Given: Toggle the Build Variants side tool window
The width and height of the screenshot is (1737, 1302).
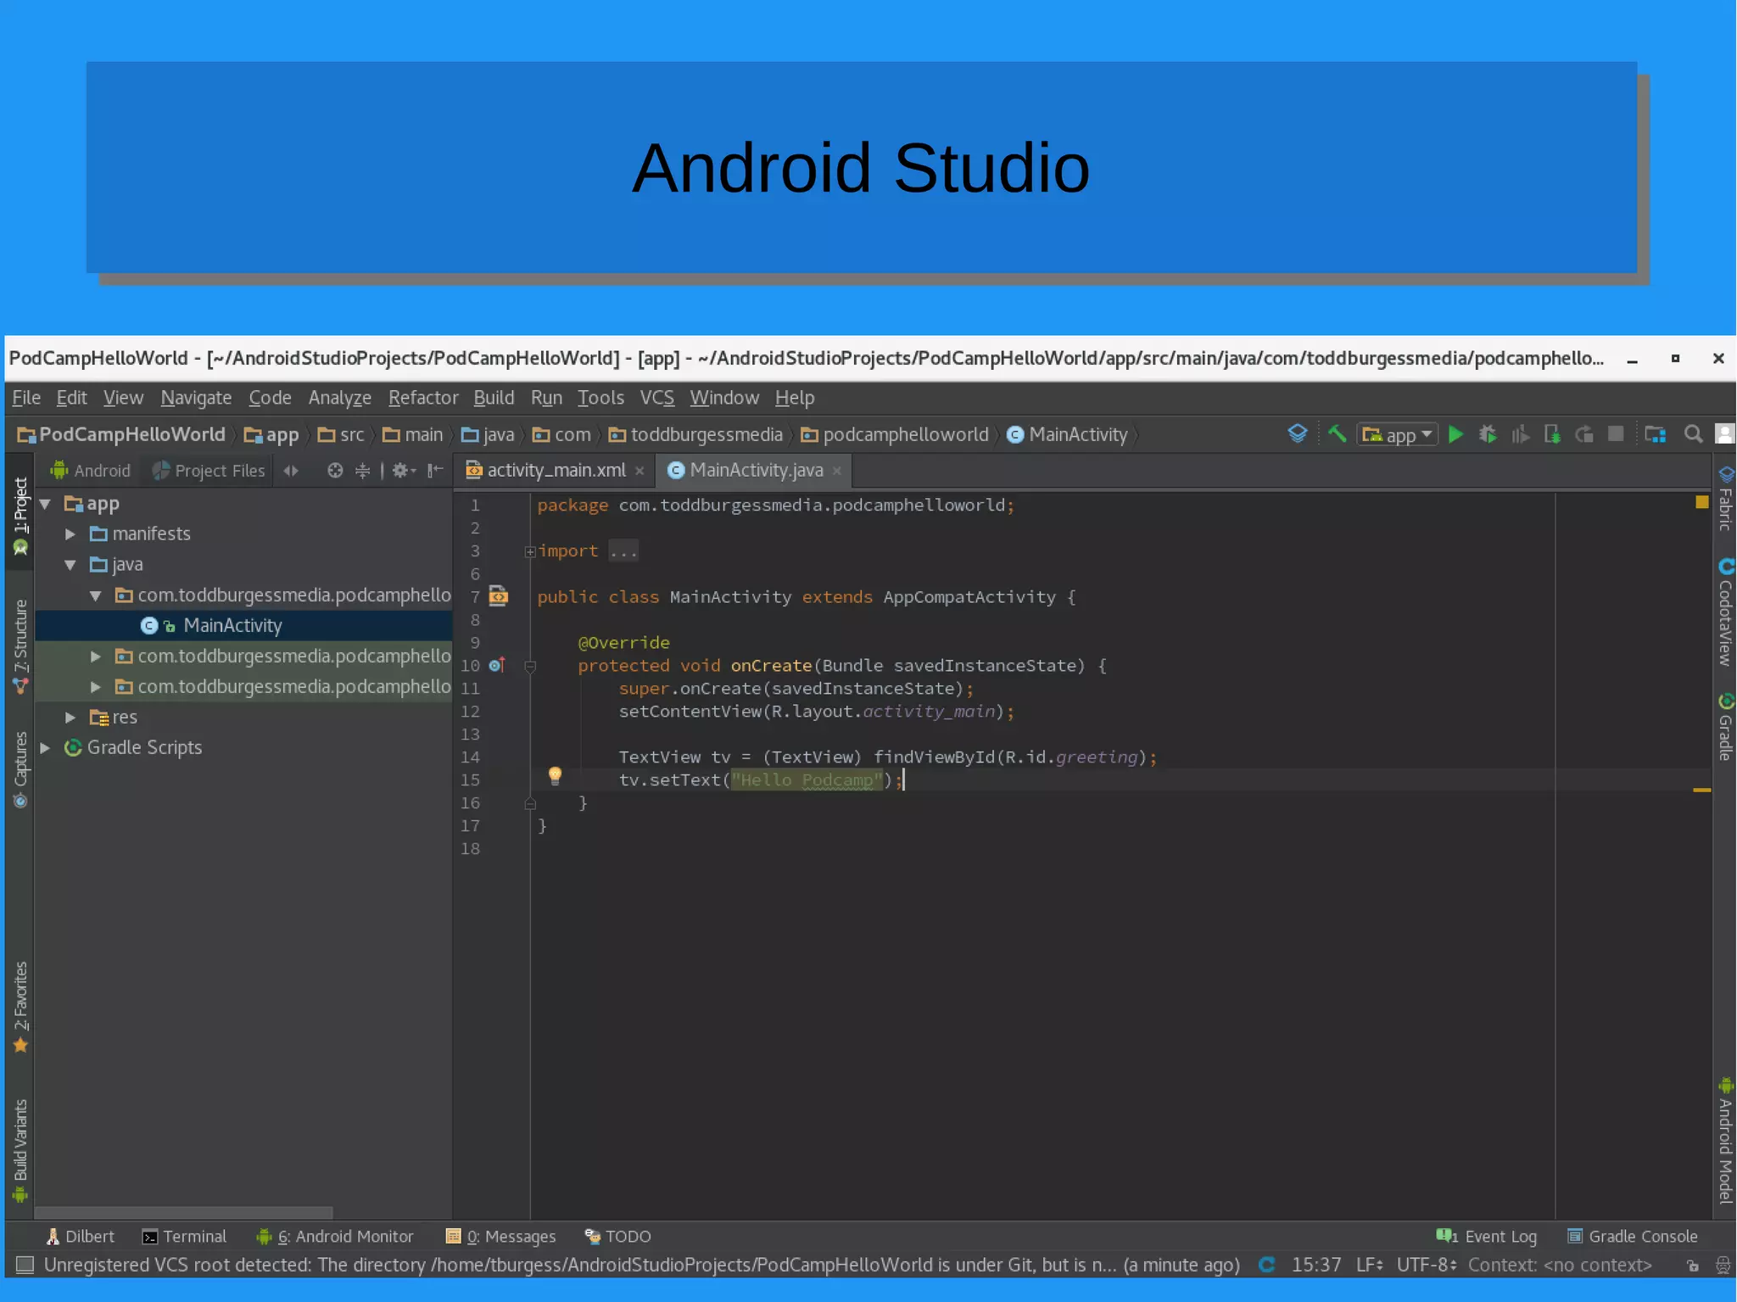Looking at the screenshot, I should (20, 1150).
